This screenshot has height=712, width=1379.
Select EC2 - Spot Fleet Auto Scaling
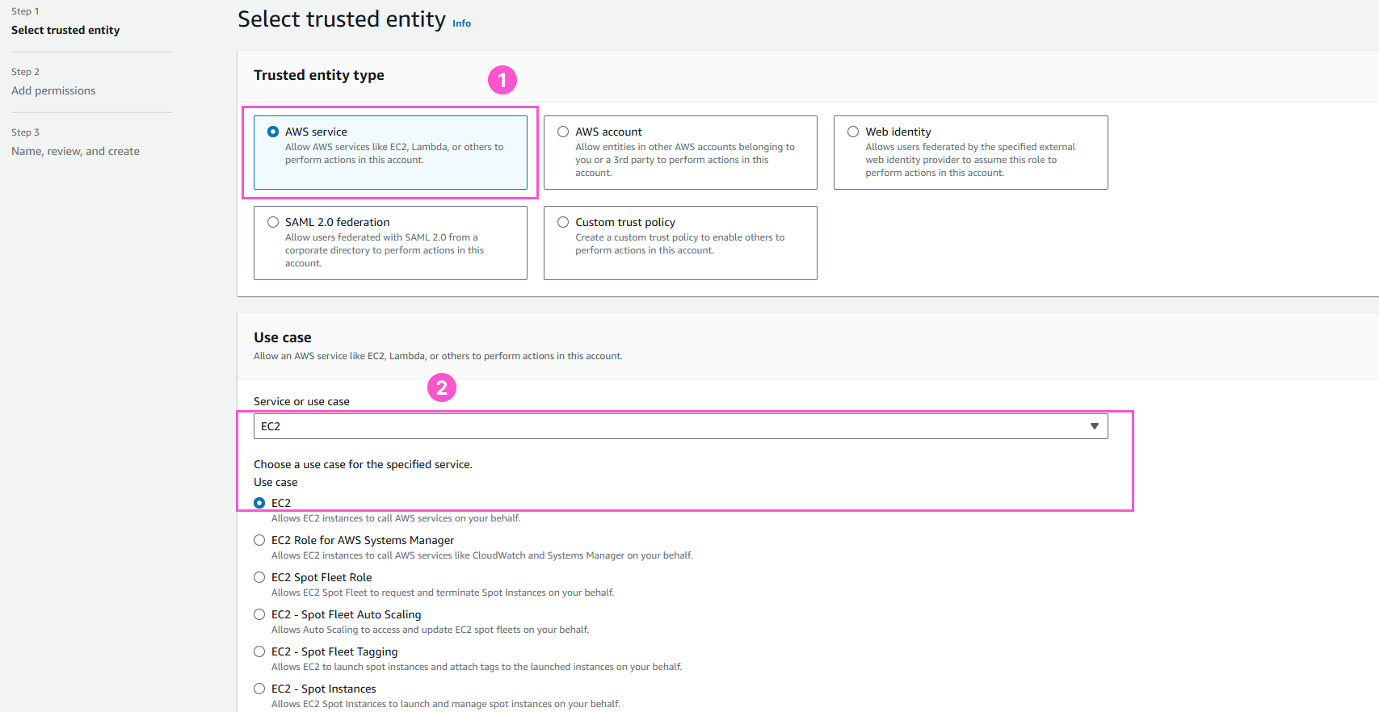point(259,614)
